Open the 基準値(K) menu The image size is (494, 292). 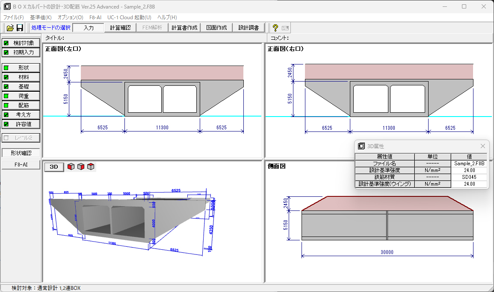[x=41, y=17]
